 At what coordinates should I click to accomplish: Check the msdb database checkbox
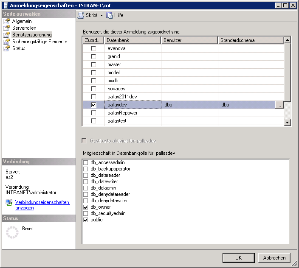(93, 81)
